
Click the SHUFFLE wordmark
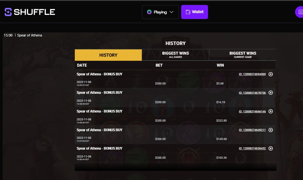pyautogui.click(x=34, y=12)
